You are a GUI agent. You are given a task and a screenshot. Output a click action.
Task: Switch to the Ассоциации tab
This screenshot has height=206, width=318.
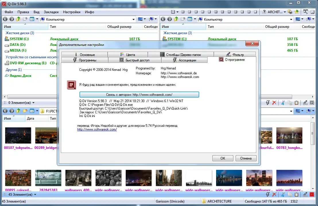184,60
